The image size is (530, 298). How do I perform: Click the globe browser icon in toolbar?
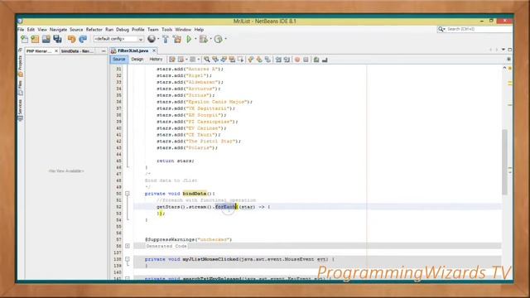point(152,39)
